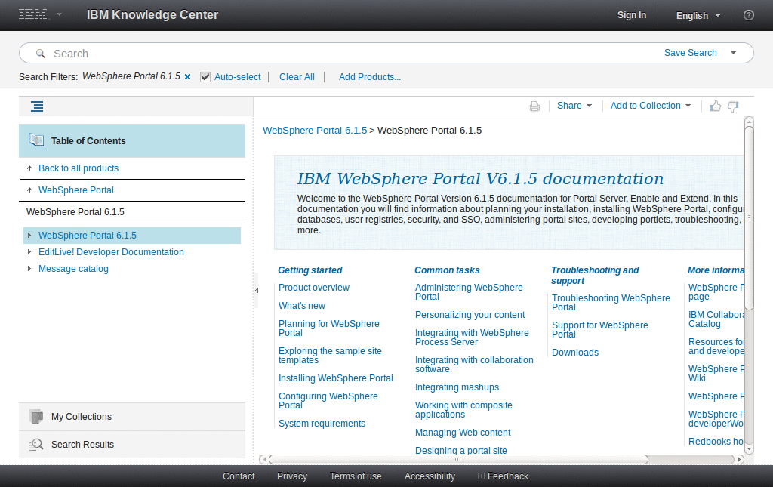This screenshot has width=773, height=487.
Task: Click the Search Results magnifier icon
Action: coord(36,444)
